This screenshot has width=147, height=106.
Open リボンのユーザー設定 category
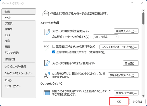tap(19, 66)
